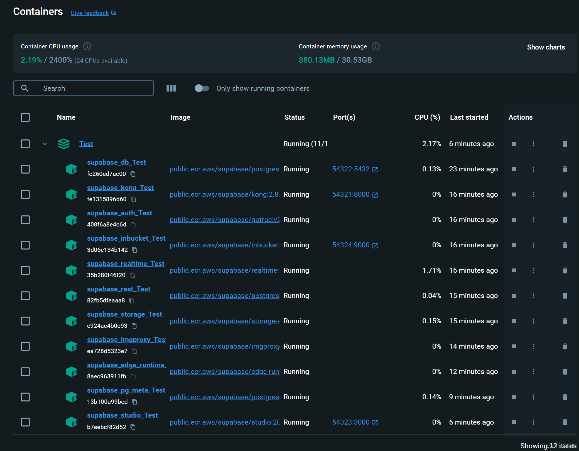Stop the supabase_studio_Test container
The width and height of the screenshot is (579, 451).
514,422
